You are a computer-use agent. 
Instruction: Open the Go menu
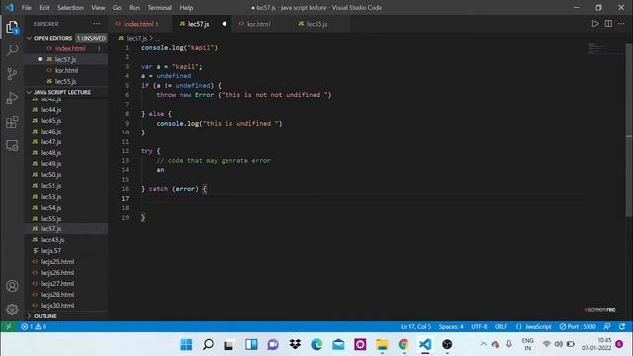click(117, 7)
